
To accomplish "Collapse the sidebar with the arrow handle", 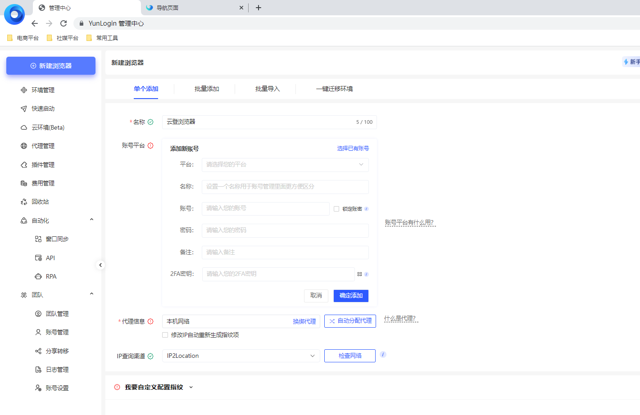I will point(100,265).
